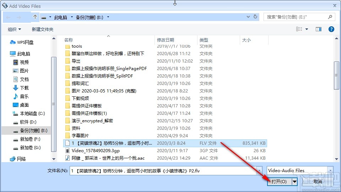Open 音乐 folder in sidebar
Image resolution: width=341 pixels, height=192 pixels.
(21, 96)
